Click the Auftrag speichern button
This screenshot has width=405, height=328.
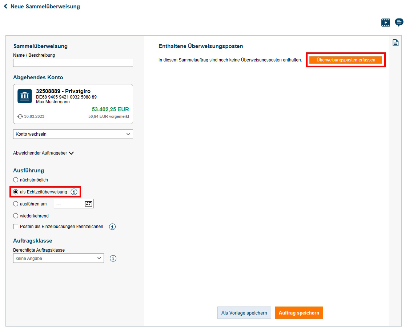[x=299, y=313]
